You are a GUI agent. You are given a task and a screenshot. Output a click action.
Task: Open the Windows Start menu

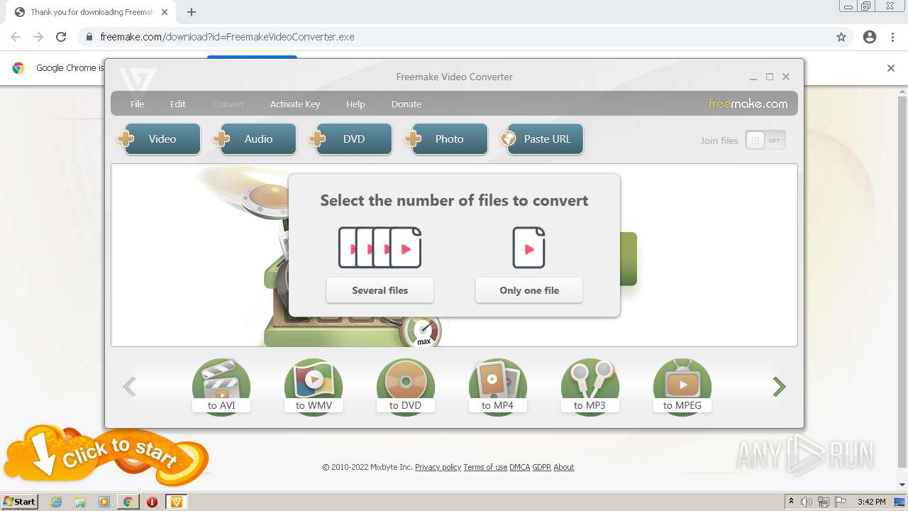pos(20,502)
